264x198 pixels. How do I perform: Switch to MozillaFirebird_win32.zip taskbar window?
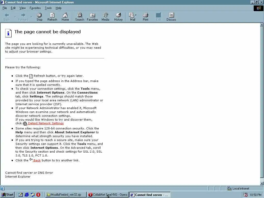66,195
